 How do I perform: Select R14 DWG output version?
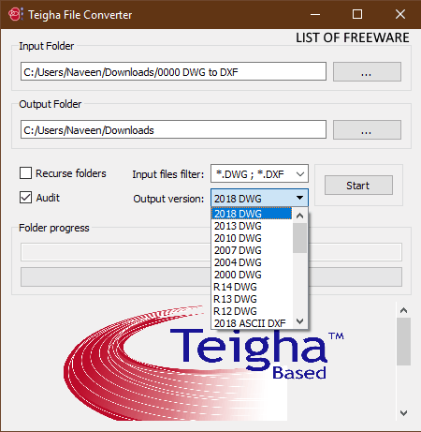click(x=252, y=287)
